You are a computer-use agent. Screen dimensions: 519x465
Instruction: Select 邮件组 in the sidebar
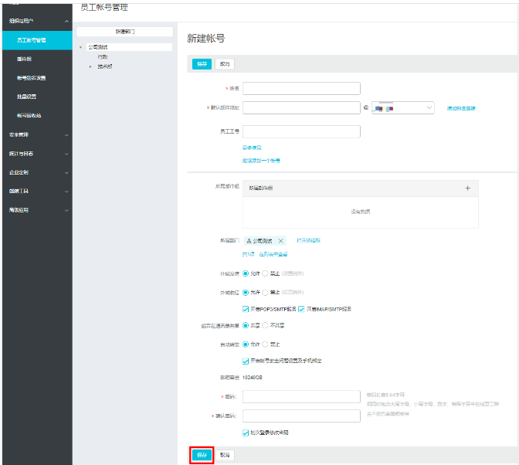point(25,59)
